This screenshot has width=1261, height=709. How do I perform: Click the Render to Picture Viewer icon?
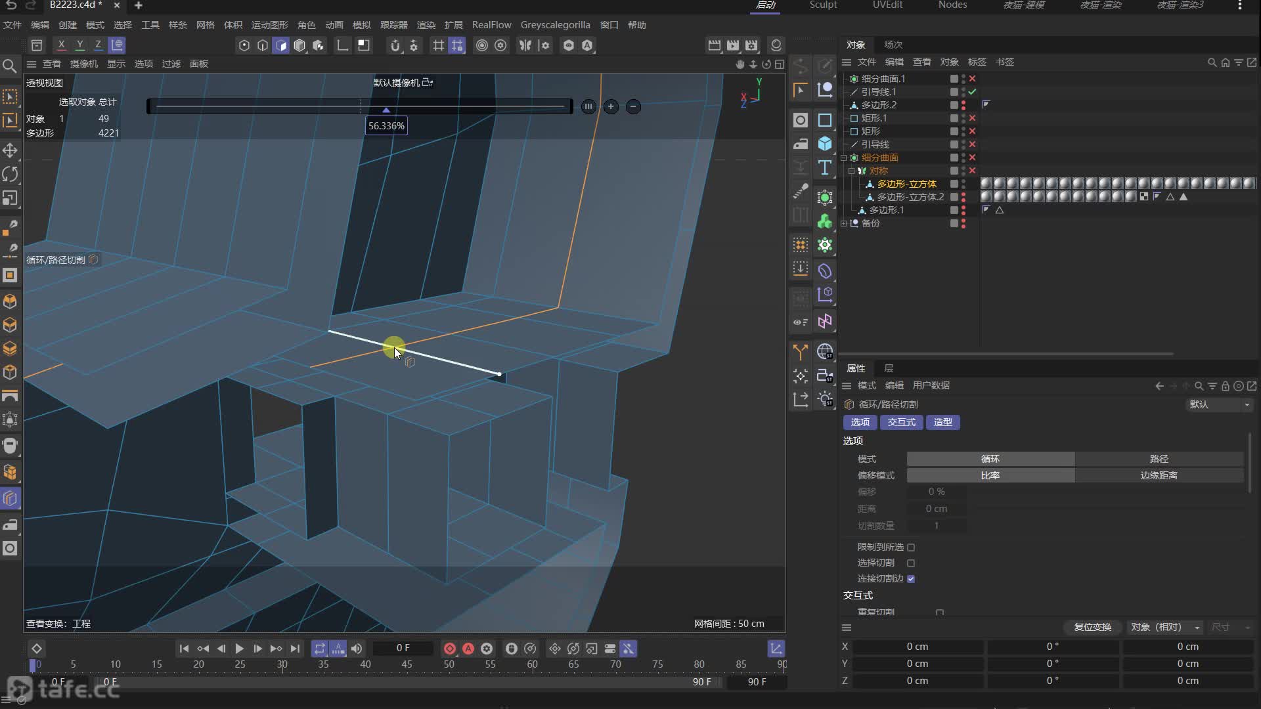[733, 45]
